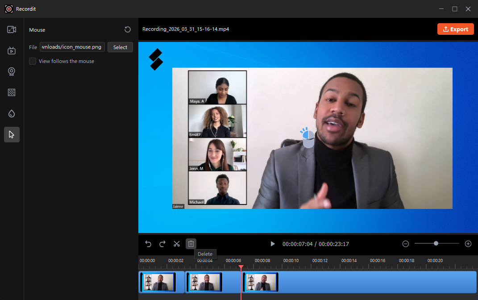Play the video preview

pyautogui.click(x=273, y=244)
